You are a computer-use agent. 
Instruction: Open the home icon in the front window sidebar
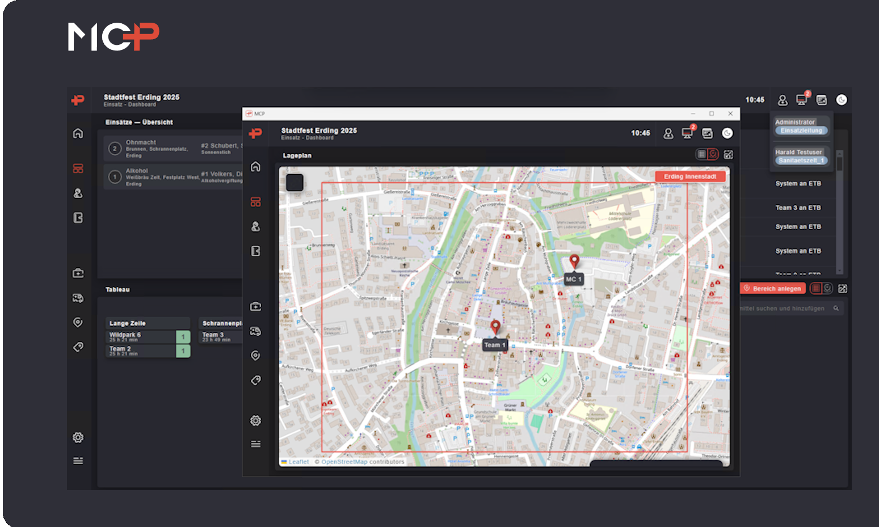[255, 167]
